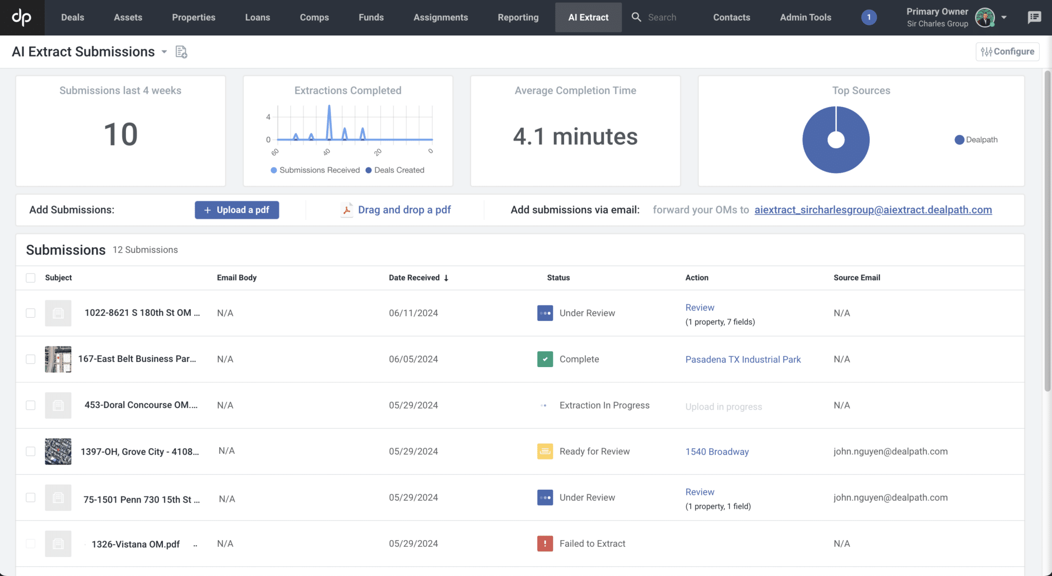Open the 1397-OH, Grove City aerial thumbnail
This screenshot has height=576, width=1052.
[x=58, y=452]
